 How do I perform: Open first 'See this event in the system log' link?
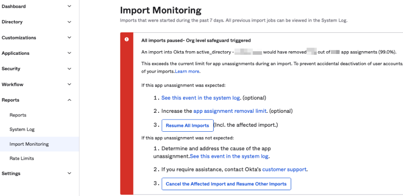point(201,98)
